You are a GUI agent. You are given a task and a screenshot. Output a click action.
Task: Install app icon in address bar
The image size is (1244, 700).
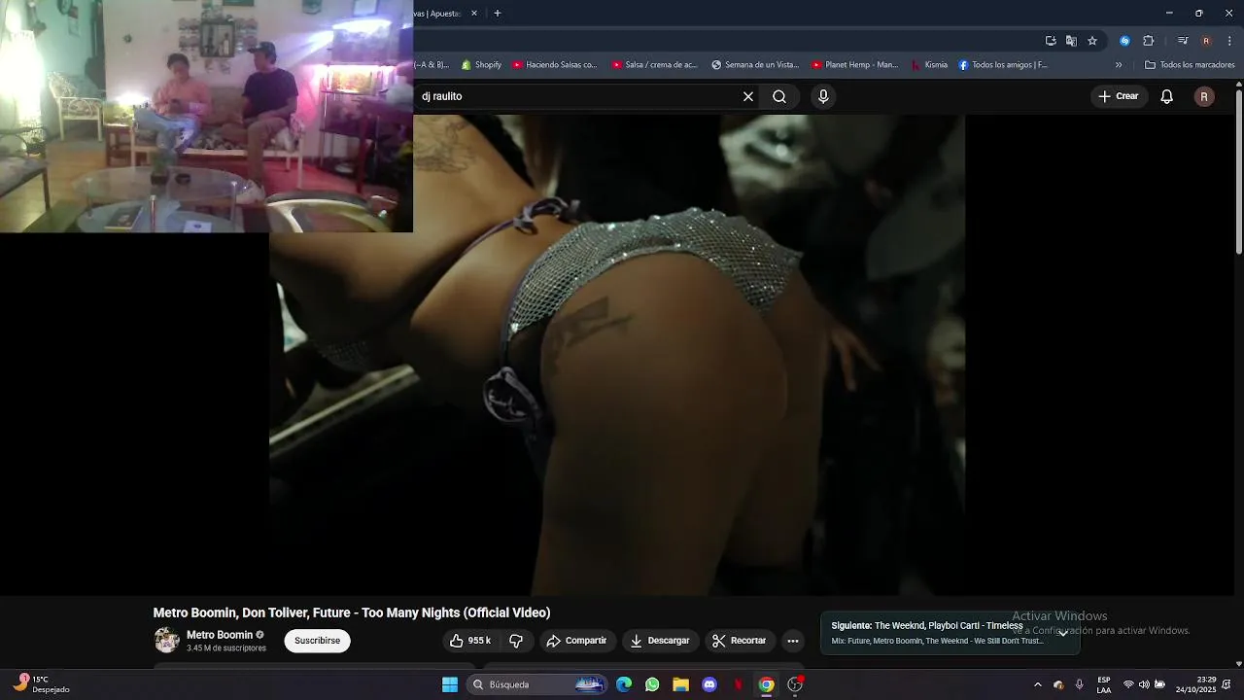(x=1051, y=41)
